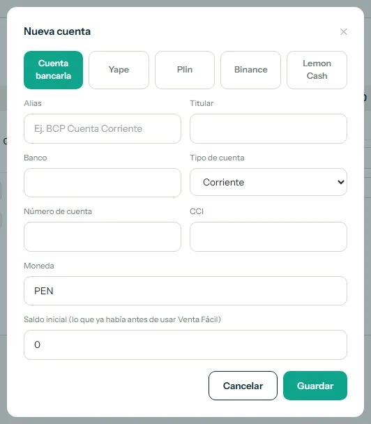Focus the Moneda field showing PEN
Screen dimensions: 371x424
(185, 291)
